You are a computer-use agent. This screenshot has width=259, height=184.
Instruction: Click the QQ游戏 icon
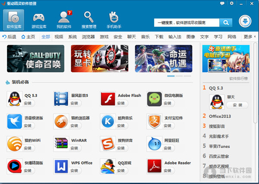click(108, 166)
